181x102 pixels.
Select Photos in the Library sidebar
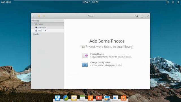point(48,24)
